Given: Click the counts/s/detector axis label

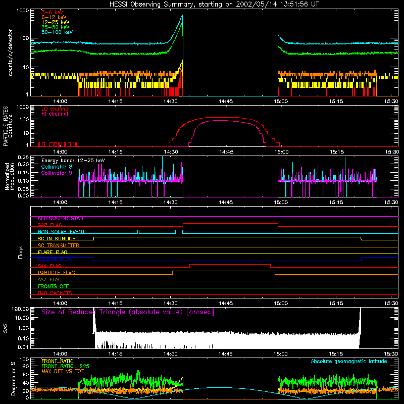Looking at the screenshot, I should 11,53.
